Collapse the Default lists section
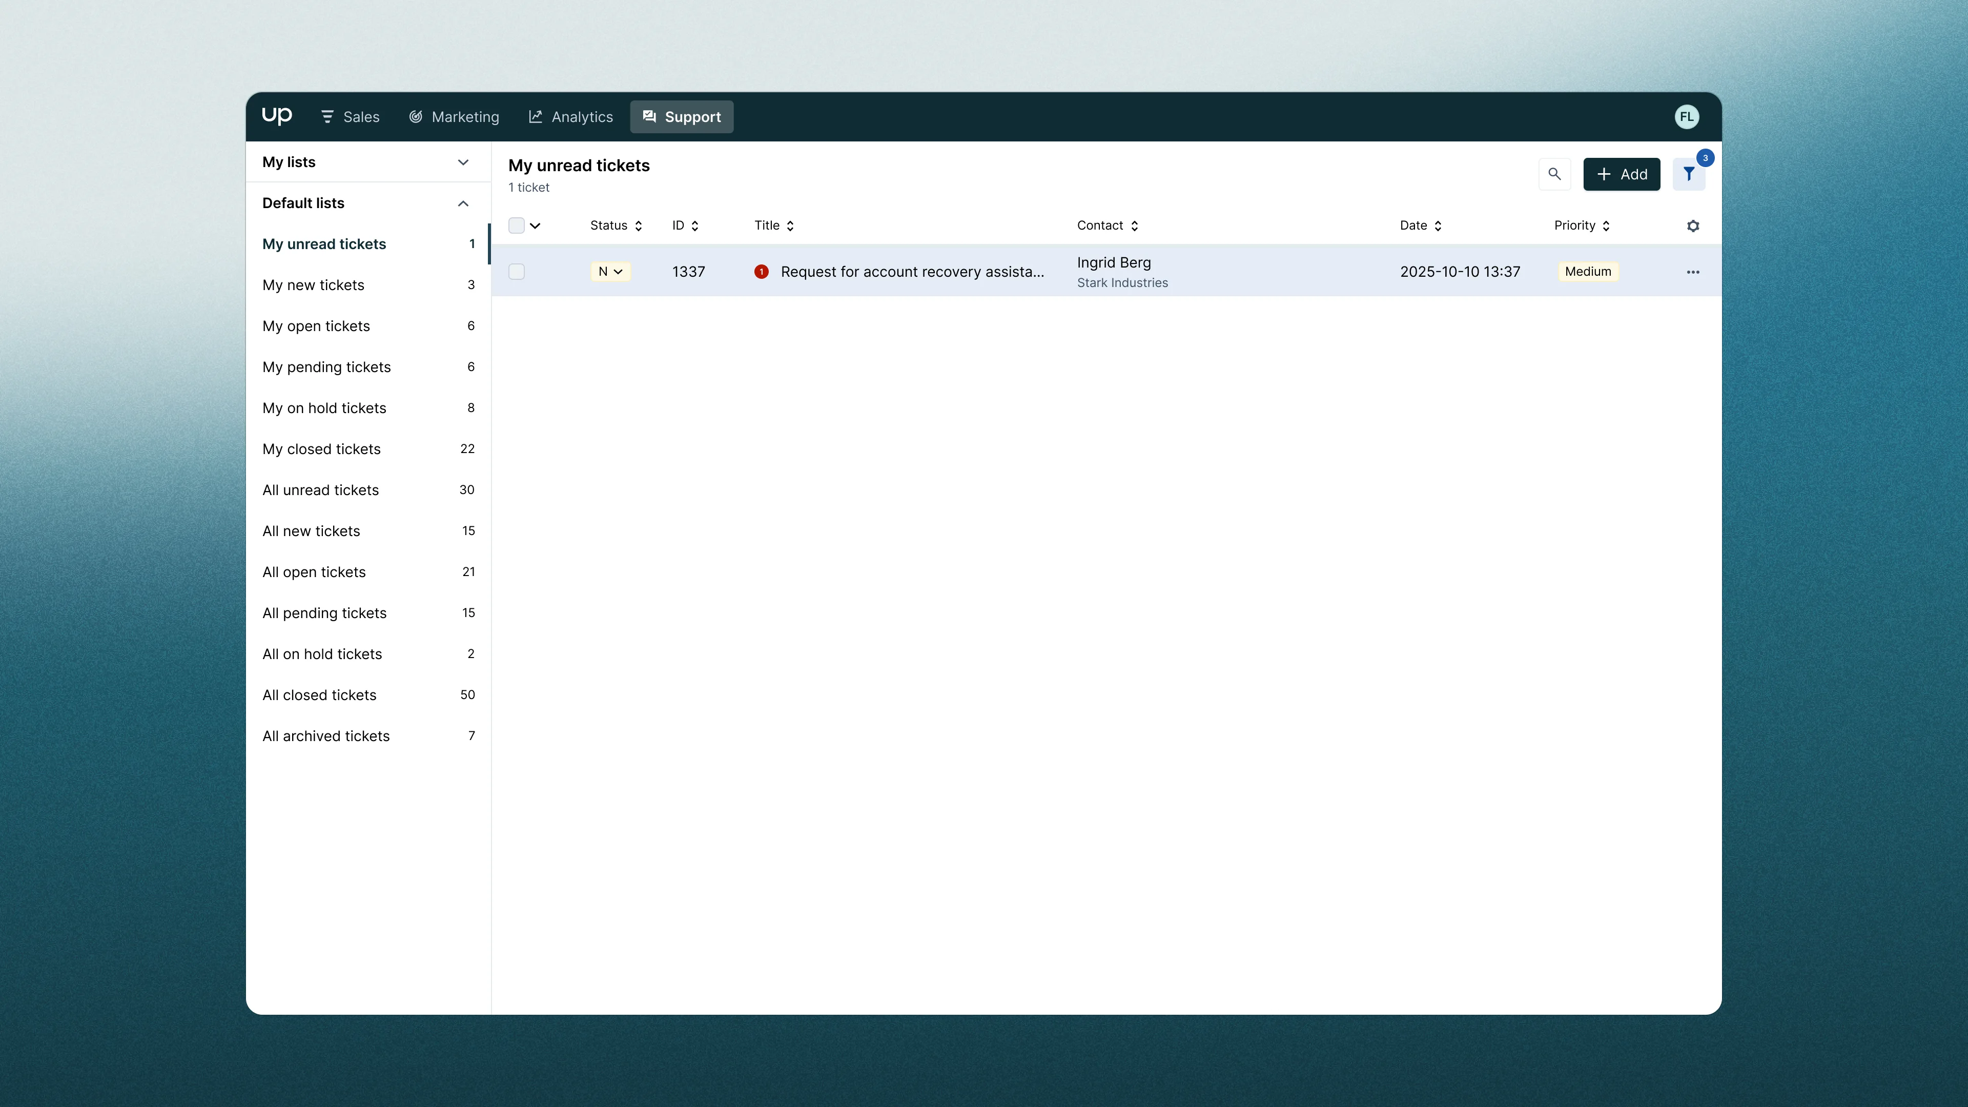This screenshot has height=1107, width=1968. 367,203
